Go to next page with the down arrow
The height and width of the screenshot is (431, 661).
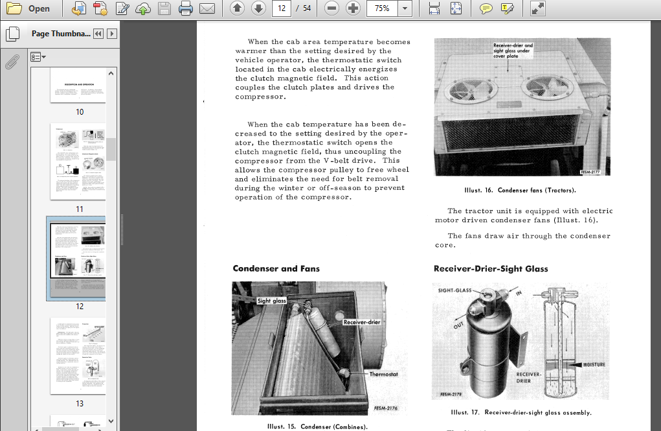click(258, 8)
